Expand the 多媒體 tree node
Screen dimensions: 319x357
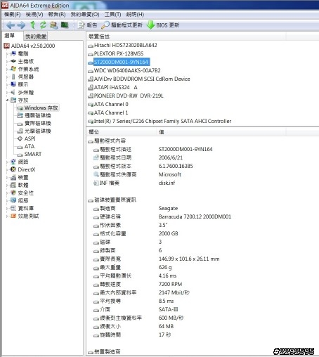7,92
